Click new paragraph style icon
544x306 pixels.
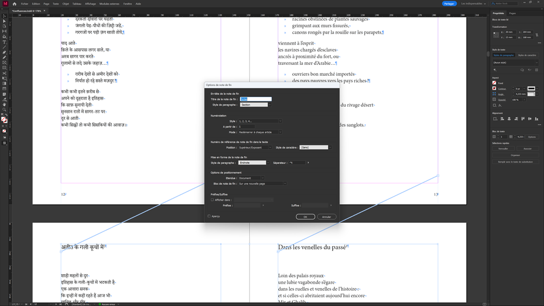coord(537,70)
